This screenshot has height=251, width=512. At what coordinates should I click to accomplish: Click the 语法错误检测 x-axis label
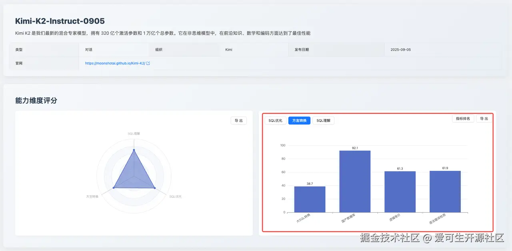coord(437,219)
